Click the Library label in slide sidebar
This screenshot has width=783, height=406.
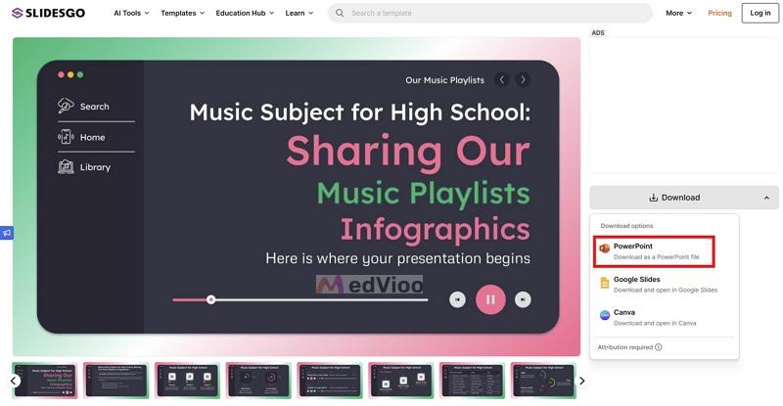(95, 167)
